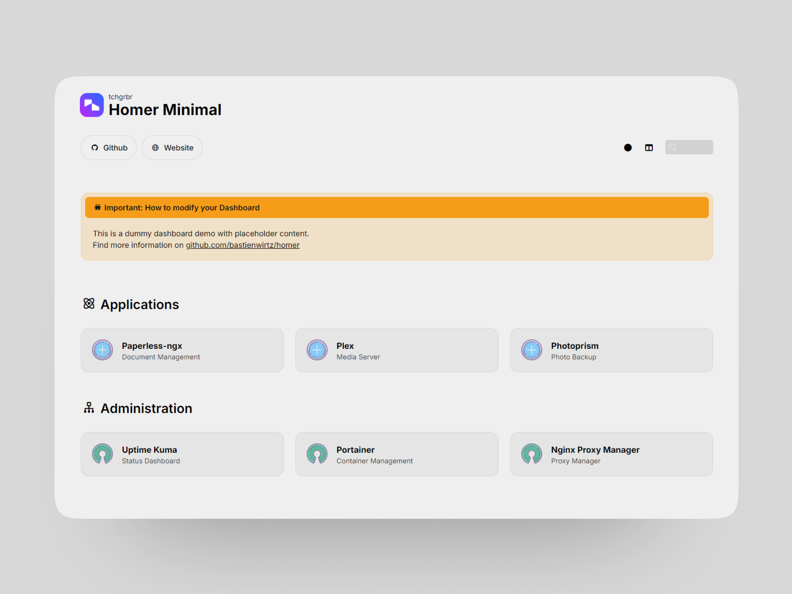Image resolution: width=792 pixels, height=594 pixels.
Task: Open Portainer Container Management card
Action: (396, 454)
